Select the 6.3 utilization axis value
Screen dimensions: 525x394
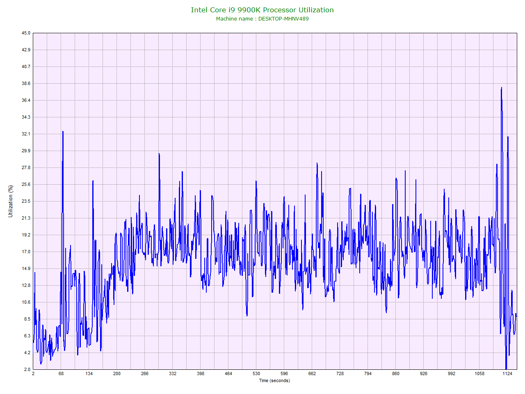[27, 336]
